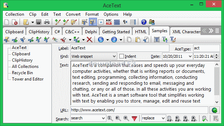
Task: Click the globe Open URL button
Action: (x=215, y=110)
